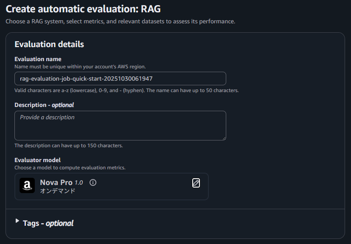Click the オンデマンド label under Nova Pro
The width and height of the screenshot is (351, 244).
click(58, 191)
